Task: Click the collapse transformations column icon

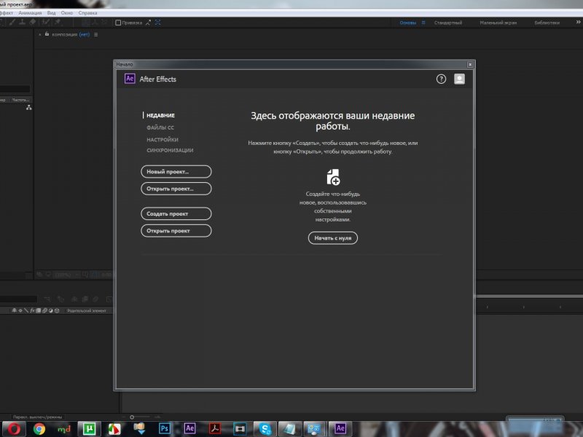Action: pos(20,310)
